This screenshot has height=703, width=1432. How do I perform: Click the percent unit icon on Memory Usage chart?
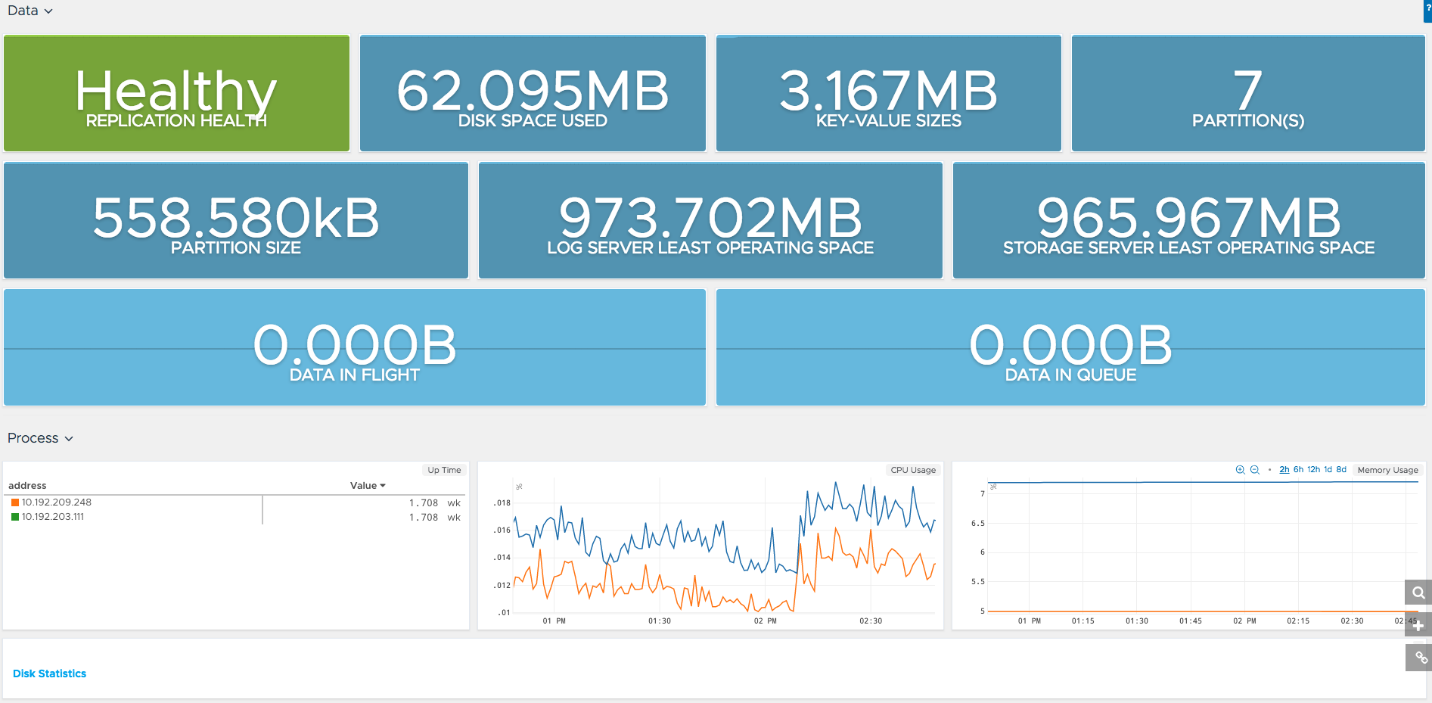point(993,487)
